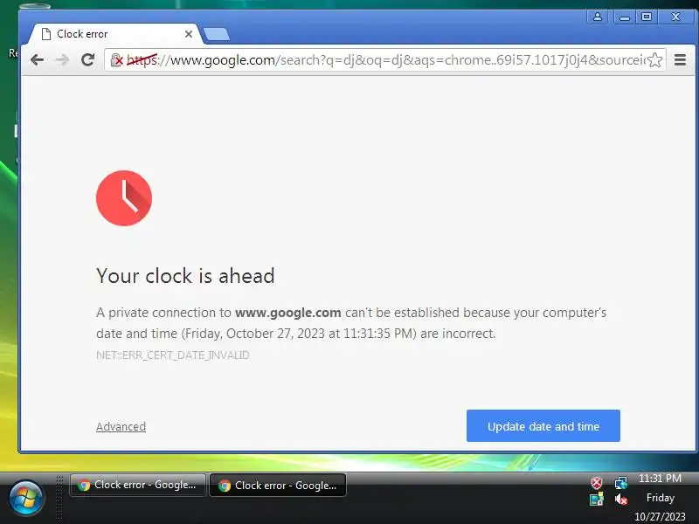The width and height of the screenshot is (699, 524).
Task: Maximize the Chrome window
Action: click(x=647, y=17)
